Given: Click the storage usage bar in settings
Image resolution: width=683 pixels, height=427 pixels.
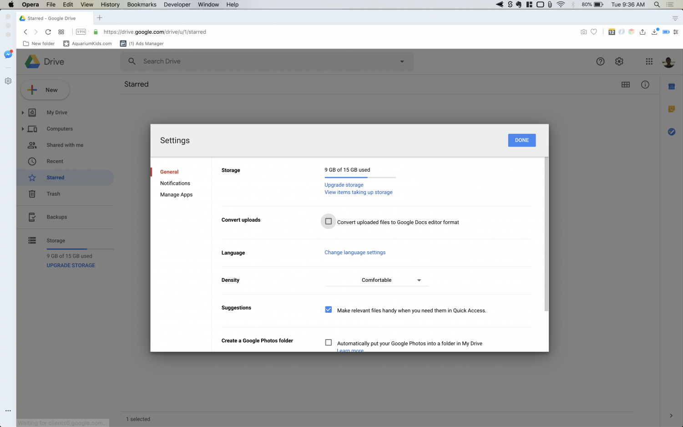Looking at the screenshot, I should click(360, 177).
